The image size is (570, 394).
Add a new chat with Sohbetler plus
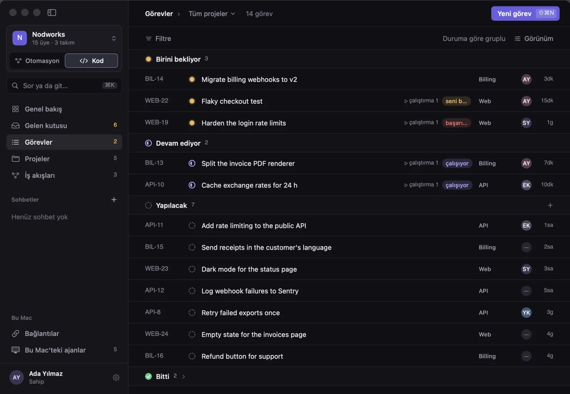point(114,199)
